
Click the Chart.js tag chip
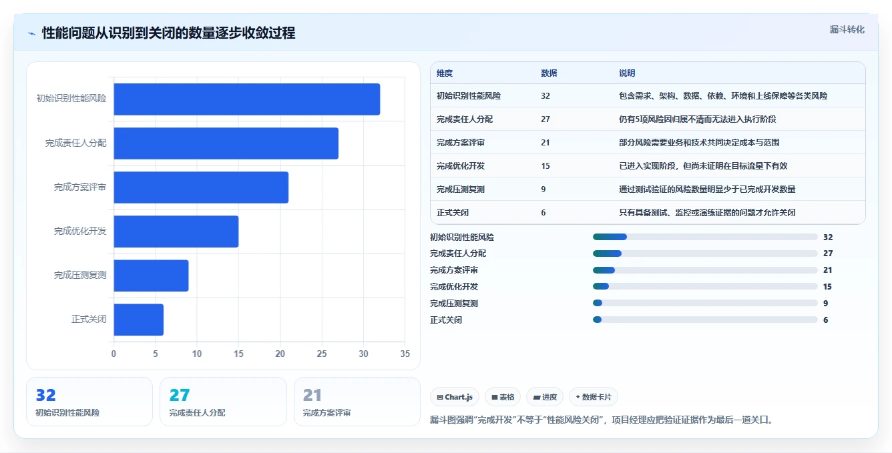454,397
